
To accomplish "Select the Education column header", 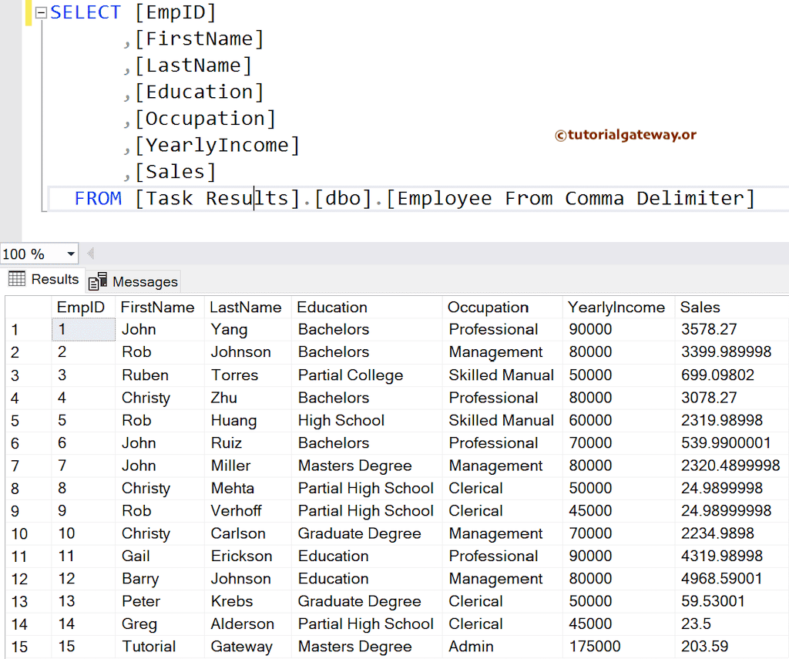I will 367,307.
